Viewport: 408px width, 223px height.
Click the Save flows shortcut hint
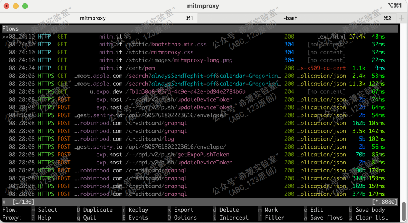pos(326,218)
